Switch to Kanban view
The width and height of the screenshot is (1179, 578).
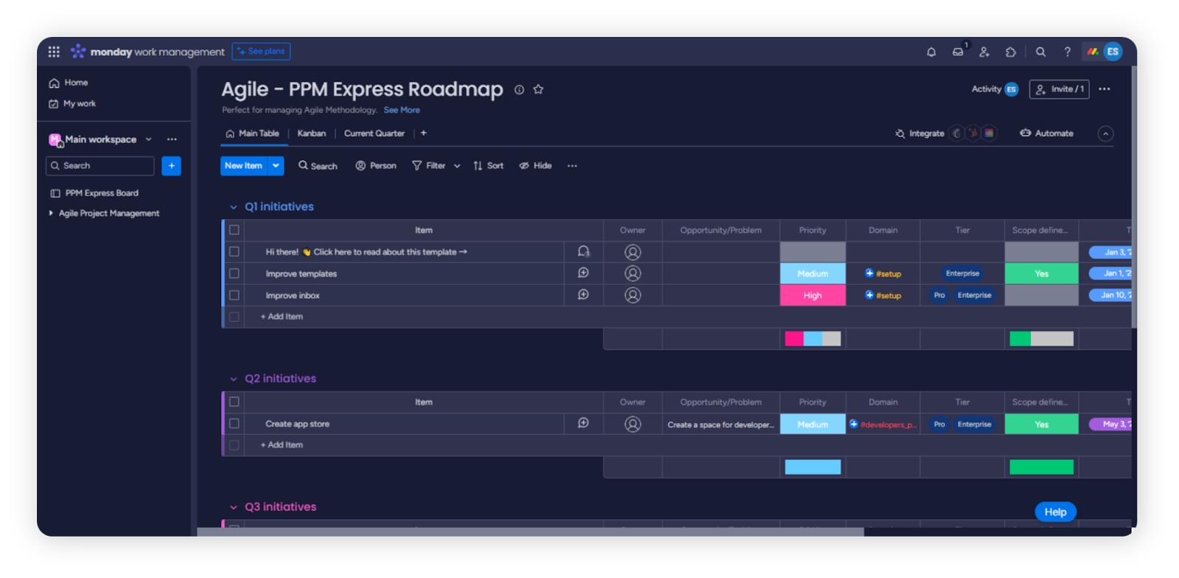[x=312, y=133]
